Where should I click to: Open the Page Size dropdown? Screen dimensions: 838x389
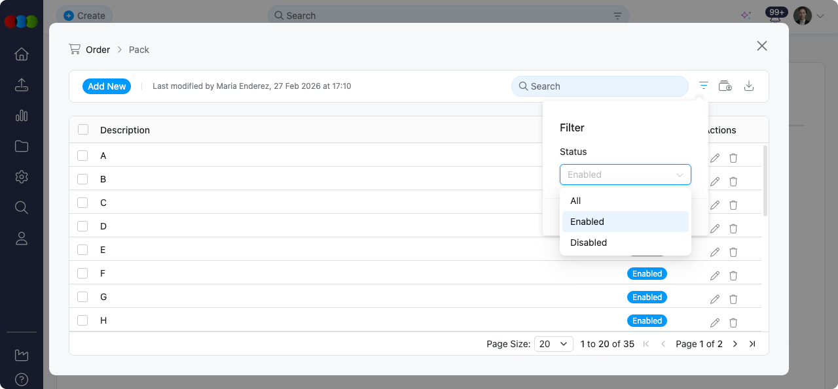click(x=553, y=344)
